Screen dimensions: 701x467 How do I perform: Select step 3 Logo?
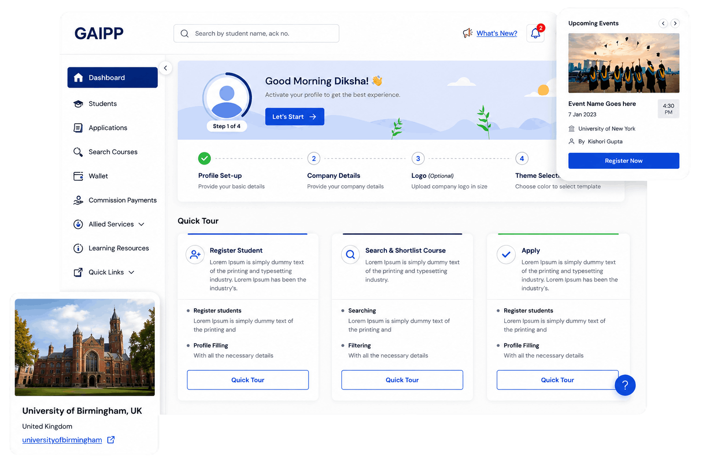pos(418,159)
